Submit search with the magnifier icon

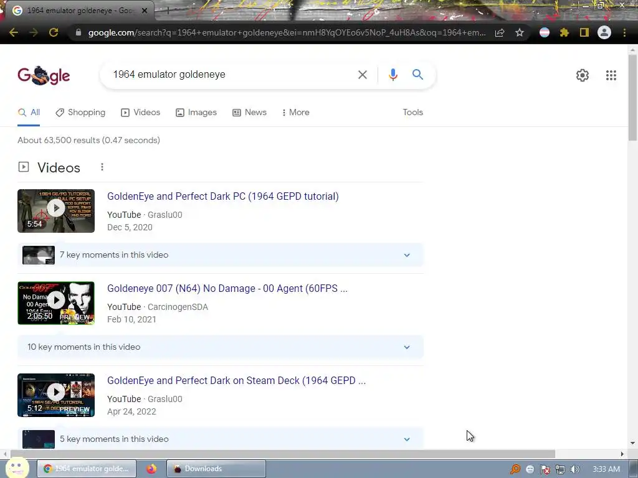click(x=417, y=75)
